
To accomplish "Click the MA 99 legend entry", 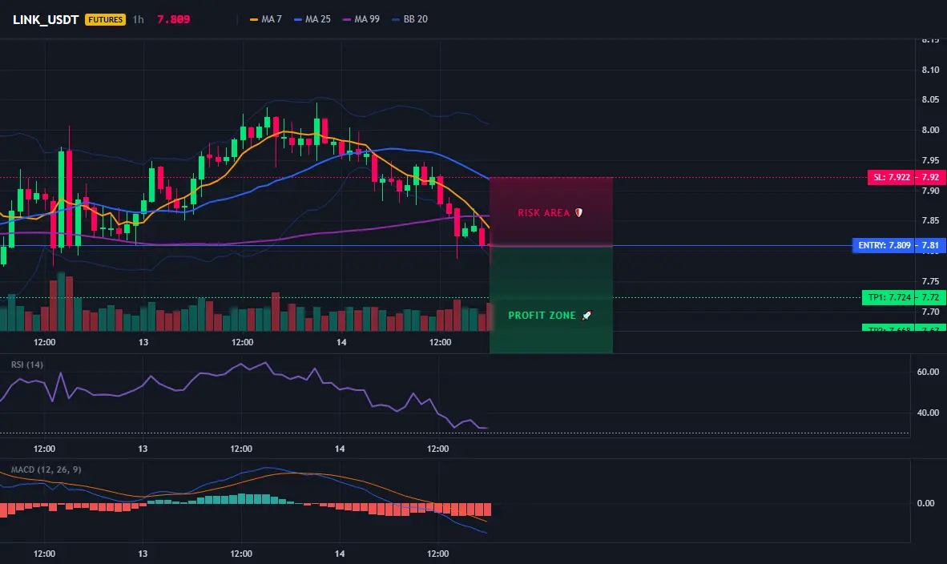I will [x=361, y=19].
